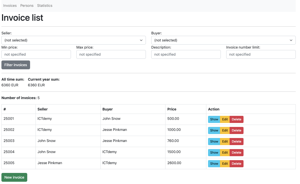Edit Jesse Pinkman's invoice 25005
The image size is (300, 184).
click(225, 164)
